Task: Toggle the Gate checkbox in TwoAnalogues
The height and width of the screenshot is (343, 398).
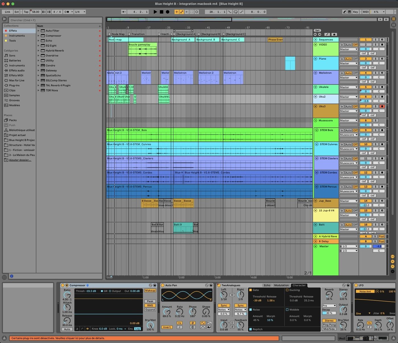Action: 250,290
